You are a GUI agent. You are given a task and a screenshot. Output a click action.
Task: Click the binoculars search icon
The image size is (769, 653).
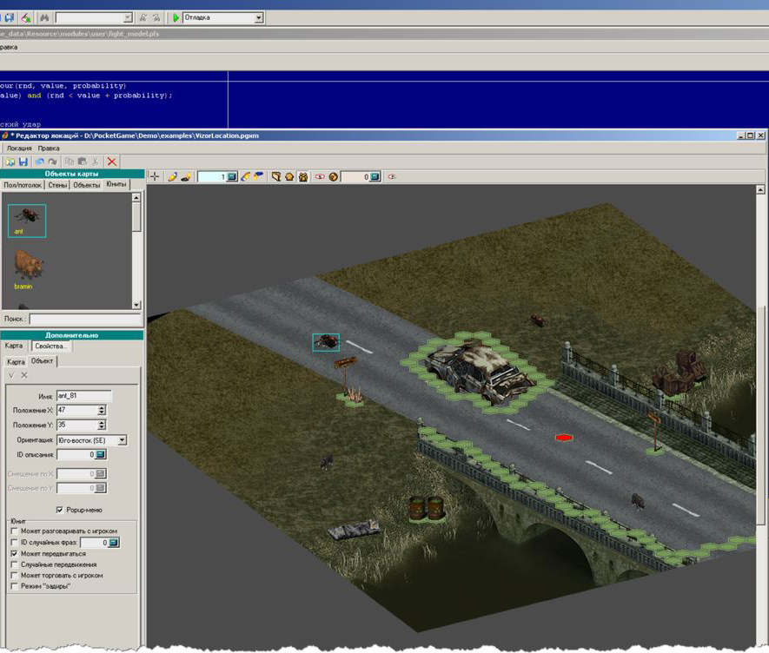click(x=44, y=17)
